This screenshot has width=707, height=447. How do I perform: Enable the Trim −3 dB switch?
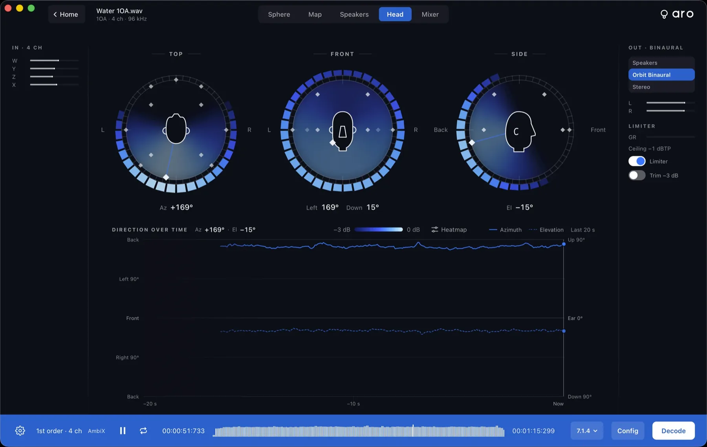[637, 176]
